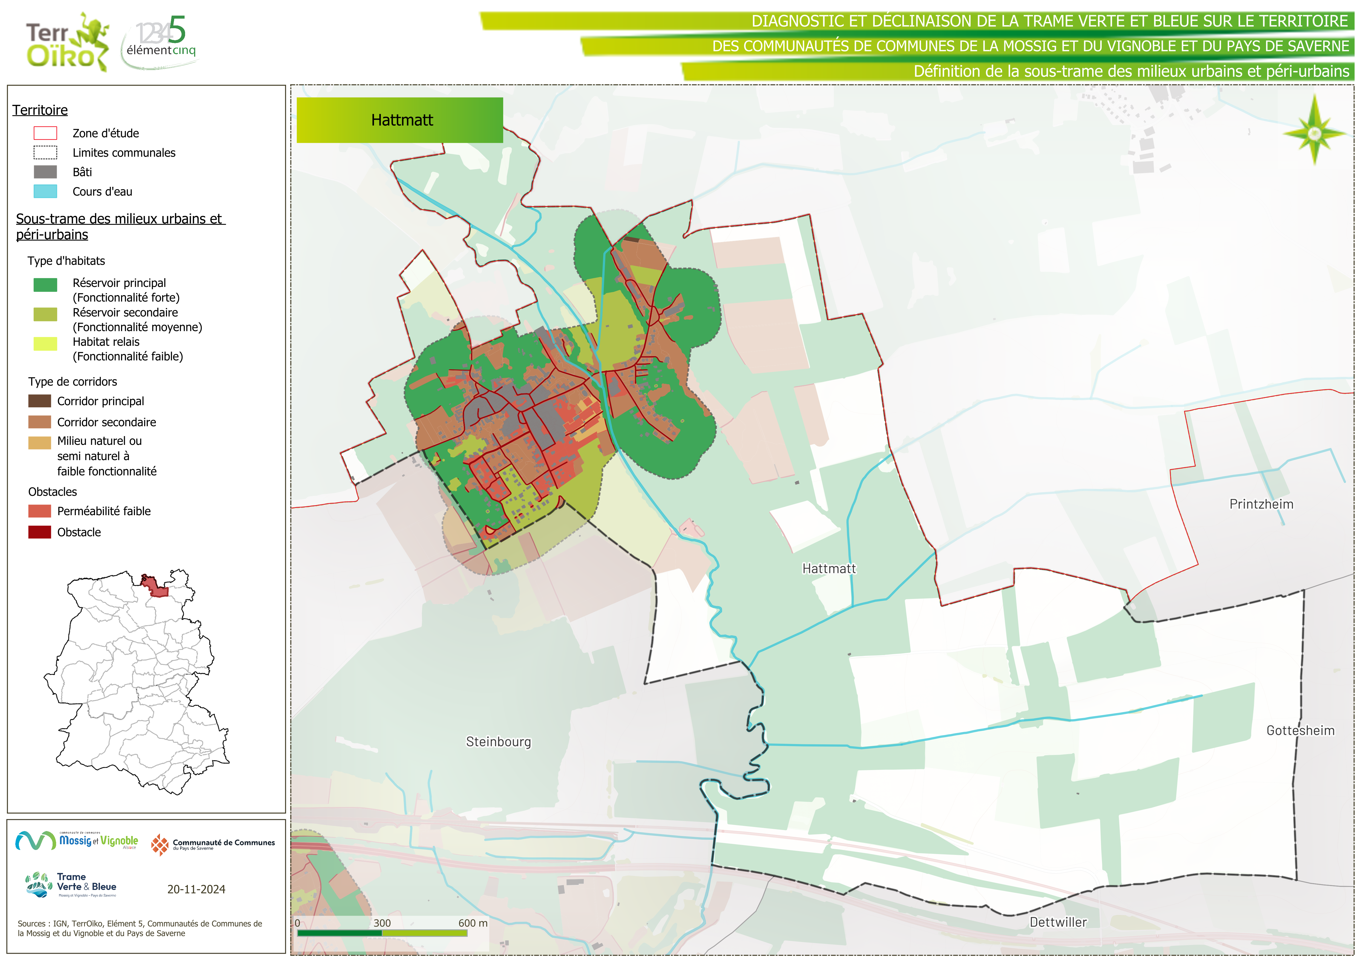
Task: Click the Zone d'étude red outline symbol
Action: (x=45, y=133)
